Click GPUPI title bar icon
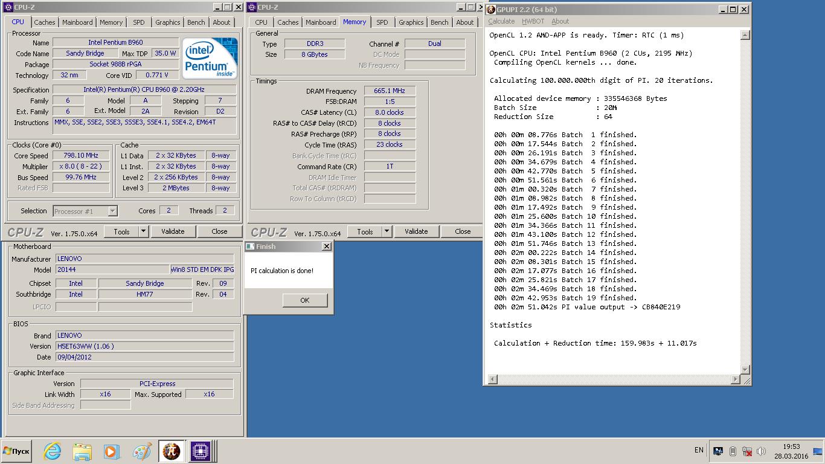825x464 pixels. [490, 9]
